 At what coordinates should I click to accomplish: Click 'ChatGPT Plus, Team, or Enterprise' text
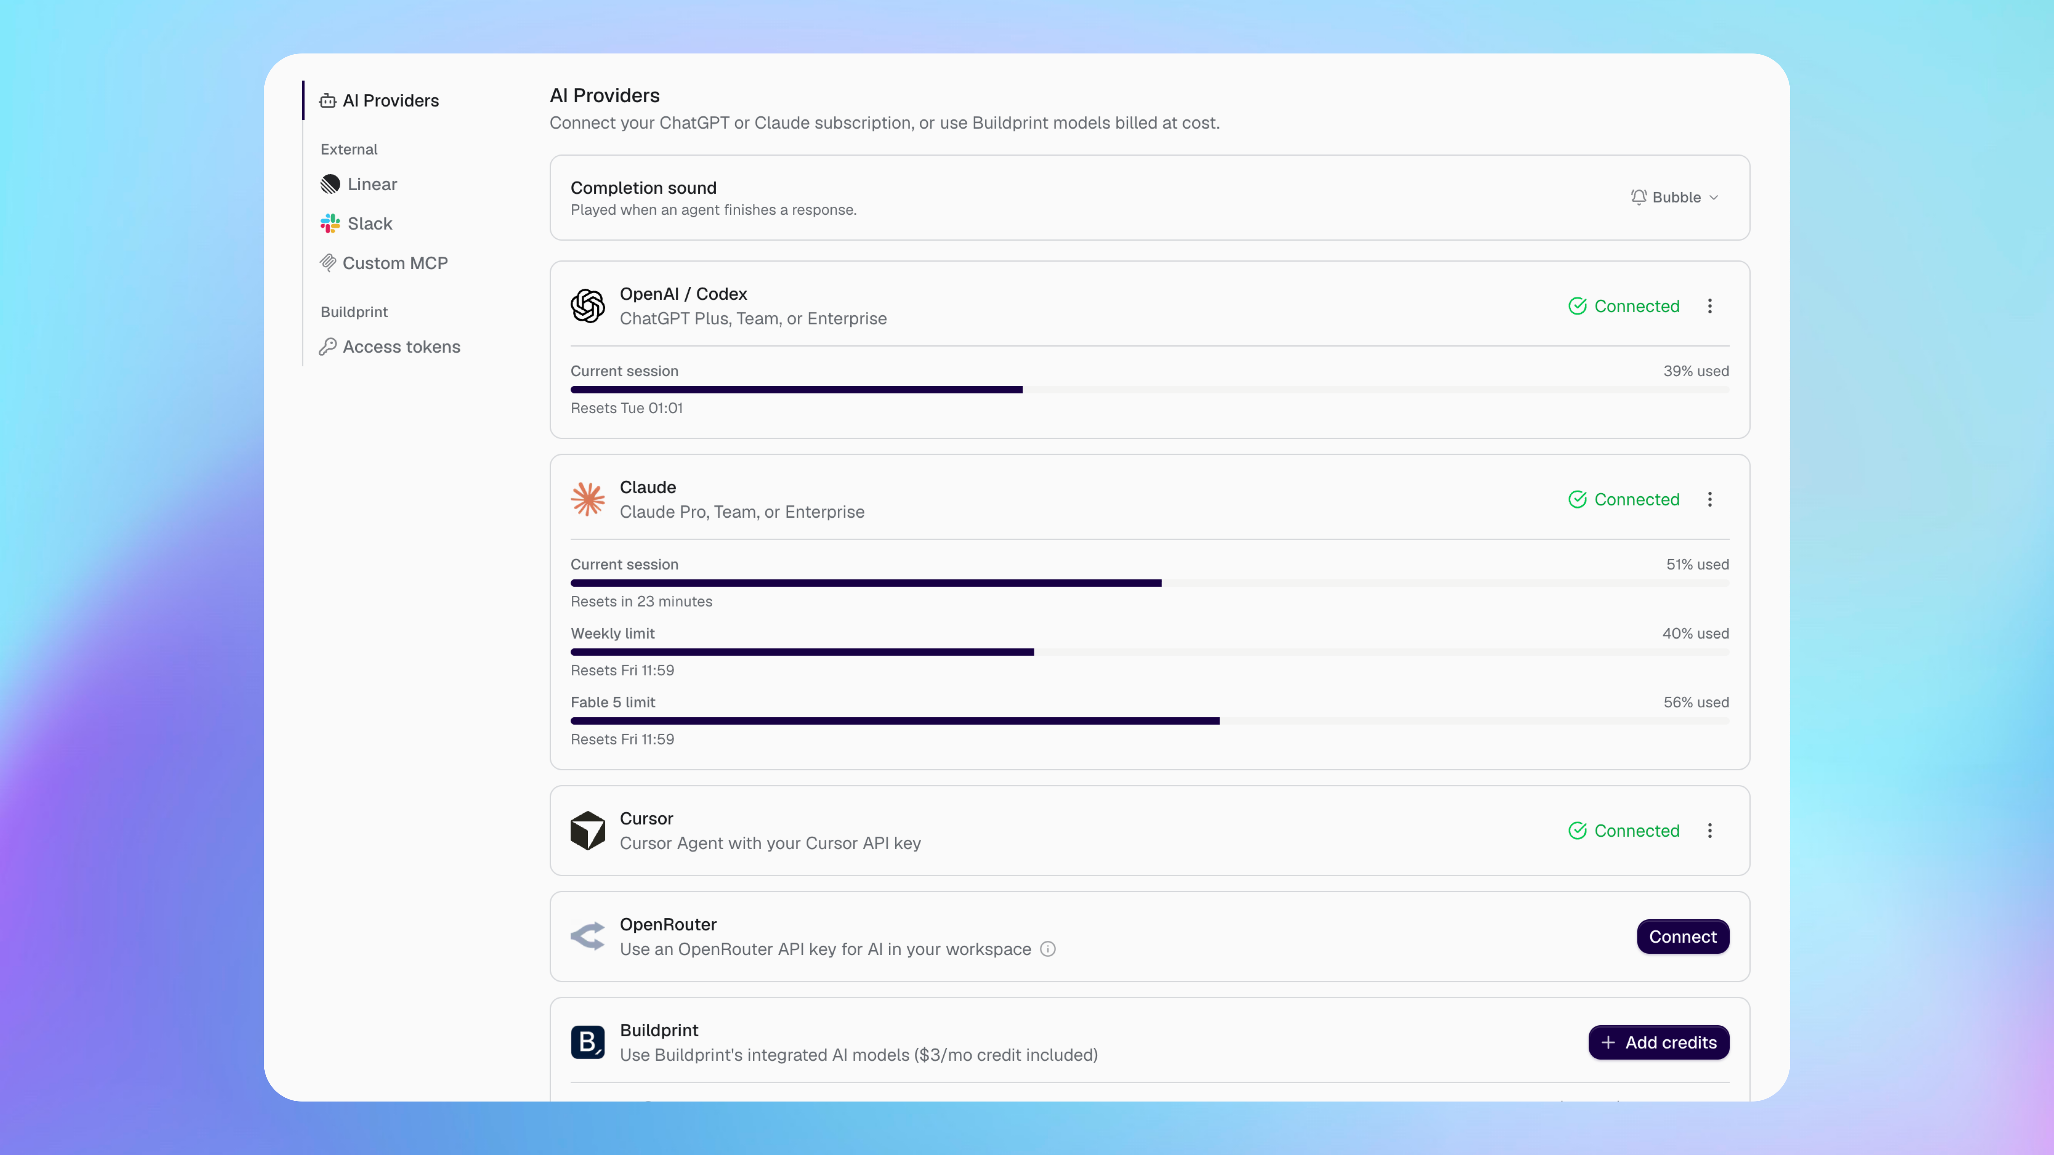coord(753,318)
